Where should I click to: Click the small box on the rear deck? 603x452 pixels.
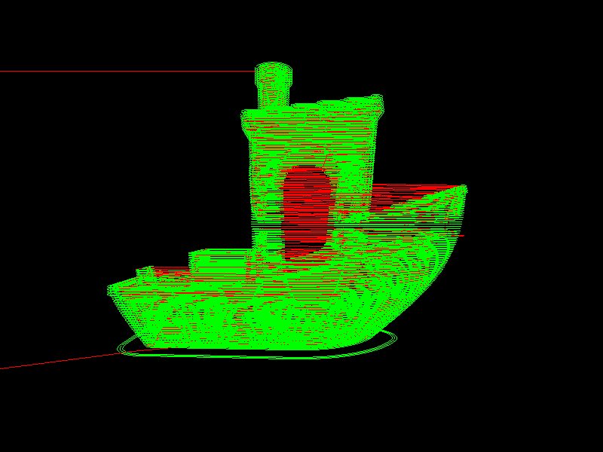click(x=145, y=271)
